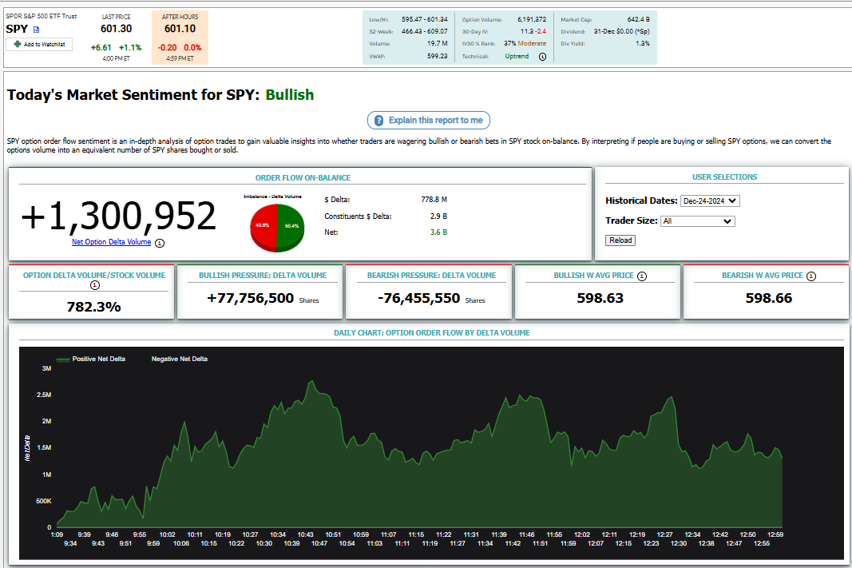Click the 10:43 time label on chart axis
852x568 pixels.
tap(305, 534)
